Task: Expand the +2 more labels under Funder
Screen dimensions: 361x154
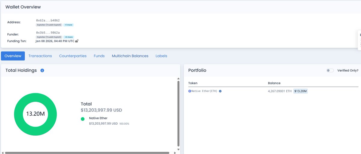Action: point(68,37)
